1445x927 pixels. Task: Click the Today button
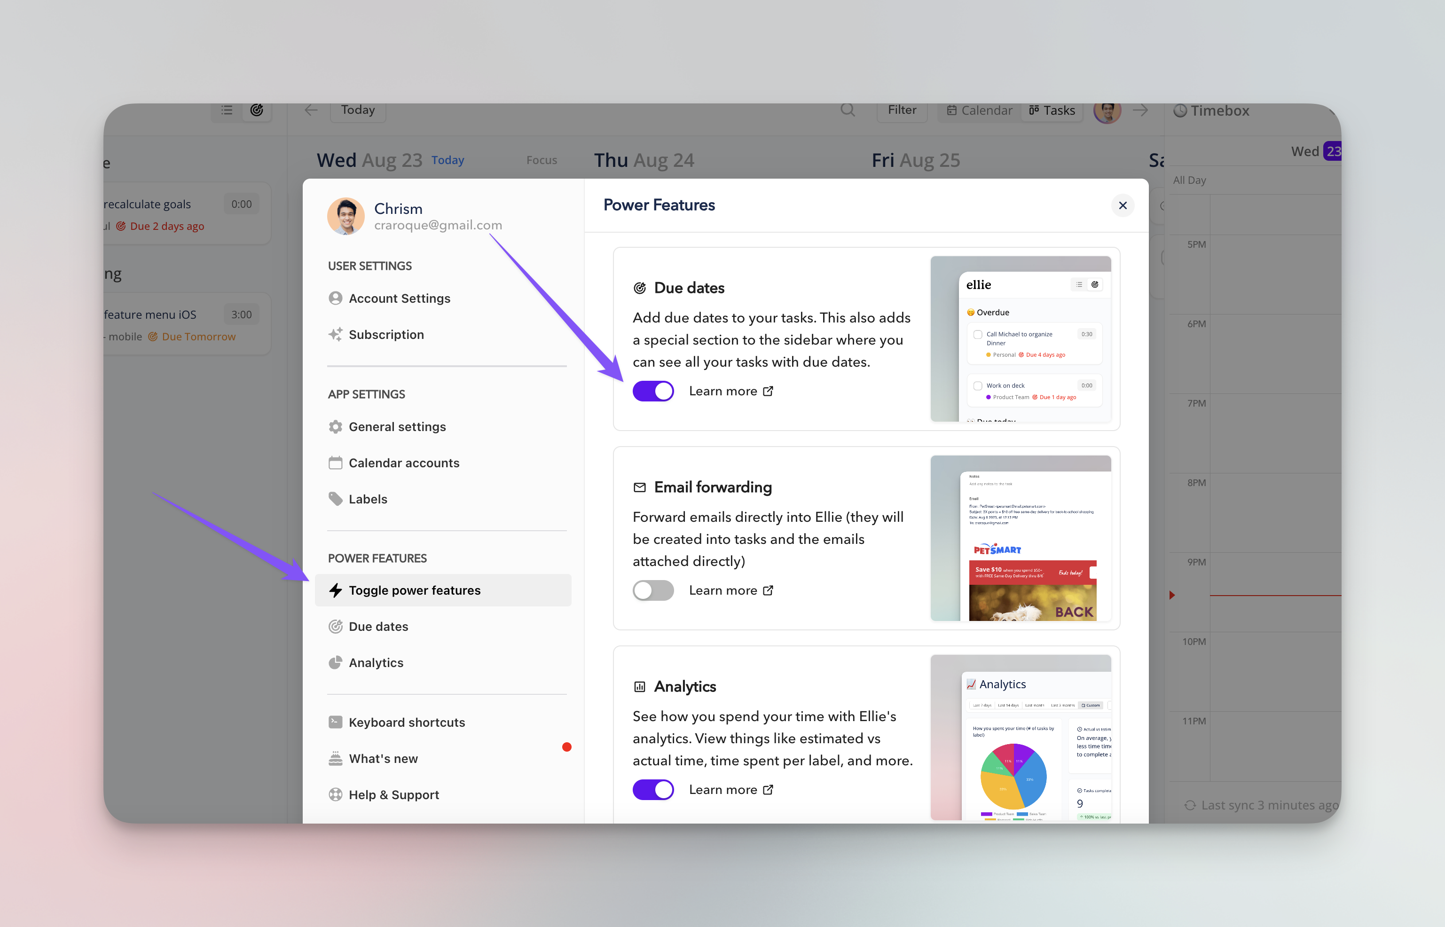[357, 110]
